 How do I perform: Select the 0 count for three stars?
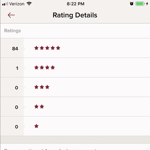point(17,88)
